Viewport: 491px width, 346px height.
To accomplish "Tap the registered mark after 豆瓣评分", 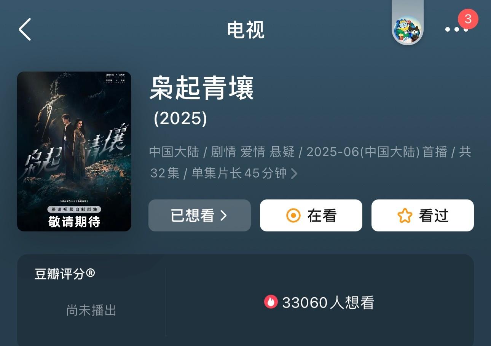I will 90,273.
